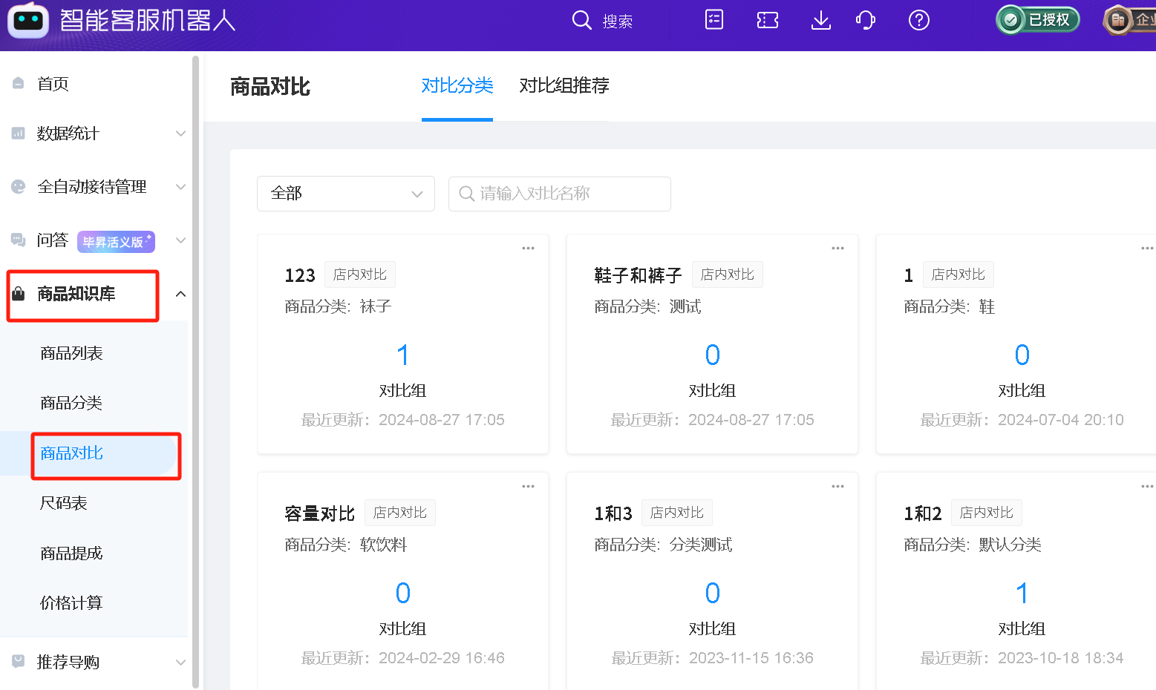Click the 推荐导购 sidebar icon
Image resolution: width=1156 pixels, height=690 pixels.
pyautogui.click(x=19, y=661)
